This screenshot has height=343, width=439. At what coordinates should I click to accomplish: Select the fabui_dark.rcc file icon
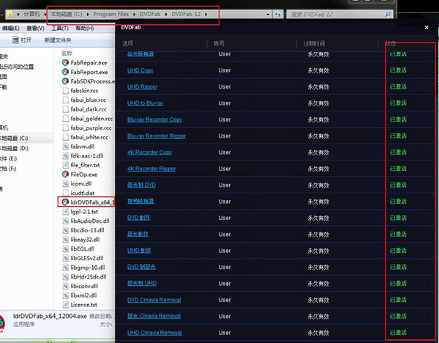coord(66,109)
